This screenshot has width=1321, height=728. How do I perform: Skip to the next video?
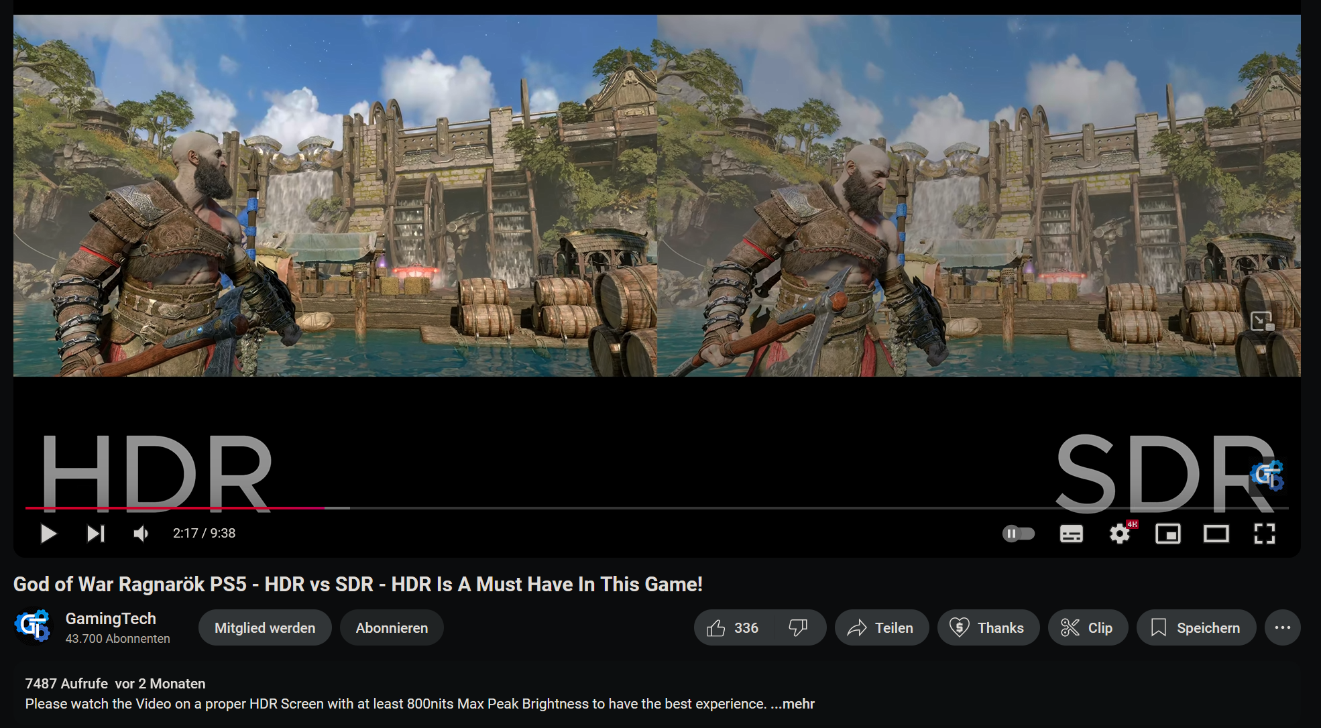96,534
